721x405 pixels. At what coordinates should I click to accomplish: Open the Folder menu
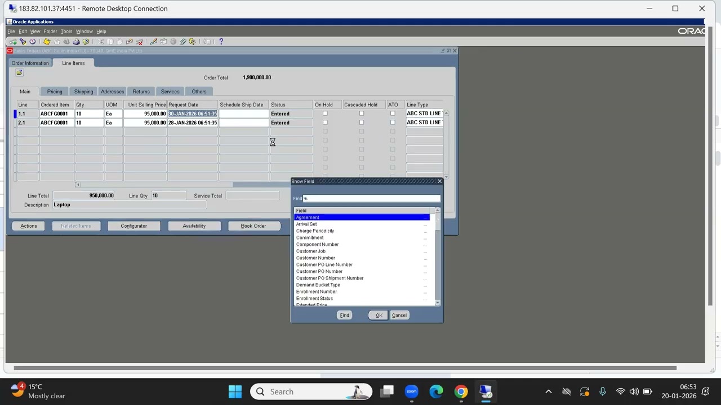50,31
